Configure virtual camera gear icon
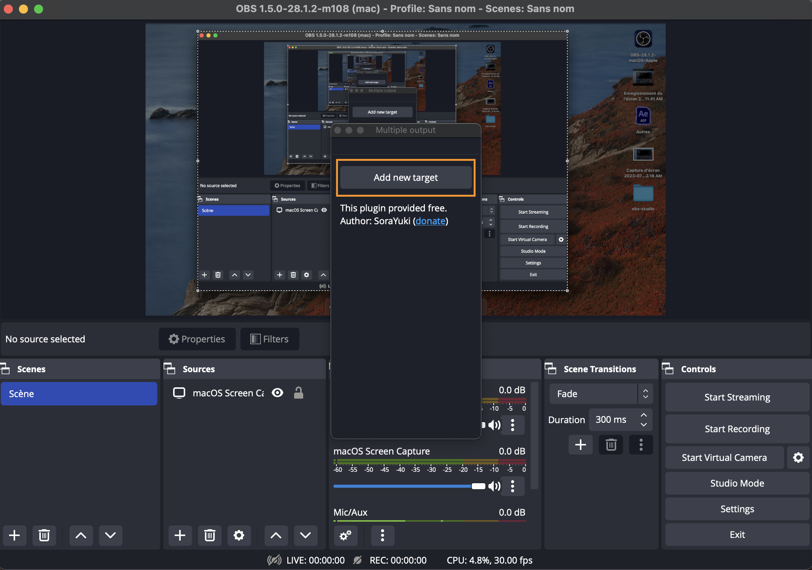 (798, 458)
